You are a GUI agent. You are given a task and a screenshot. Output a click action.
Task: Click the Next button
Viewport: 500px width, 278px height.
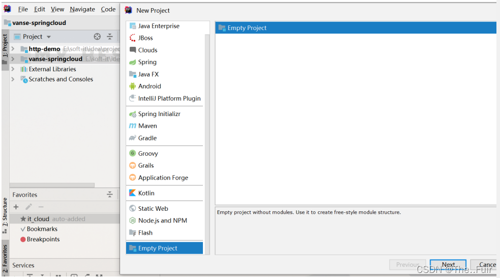pos(448,265)
